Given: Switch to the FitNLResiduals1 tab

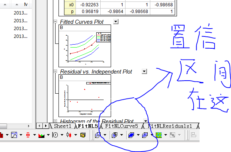Looking at the screenshot, I should coord(170,126).
